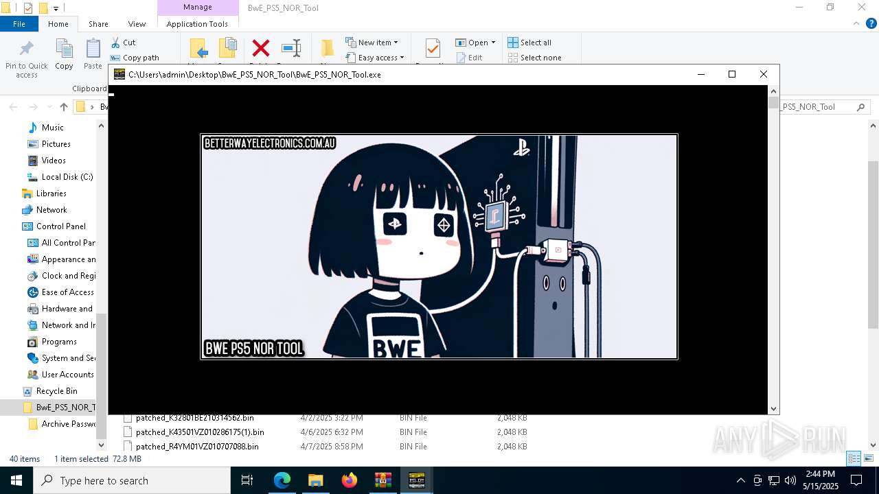The height and width of the screenshot is (494, 879).
Task: Click the Cut scissors icon
Action: (115, 43)
